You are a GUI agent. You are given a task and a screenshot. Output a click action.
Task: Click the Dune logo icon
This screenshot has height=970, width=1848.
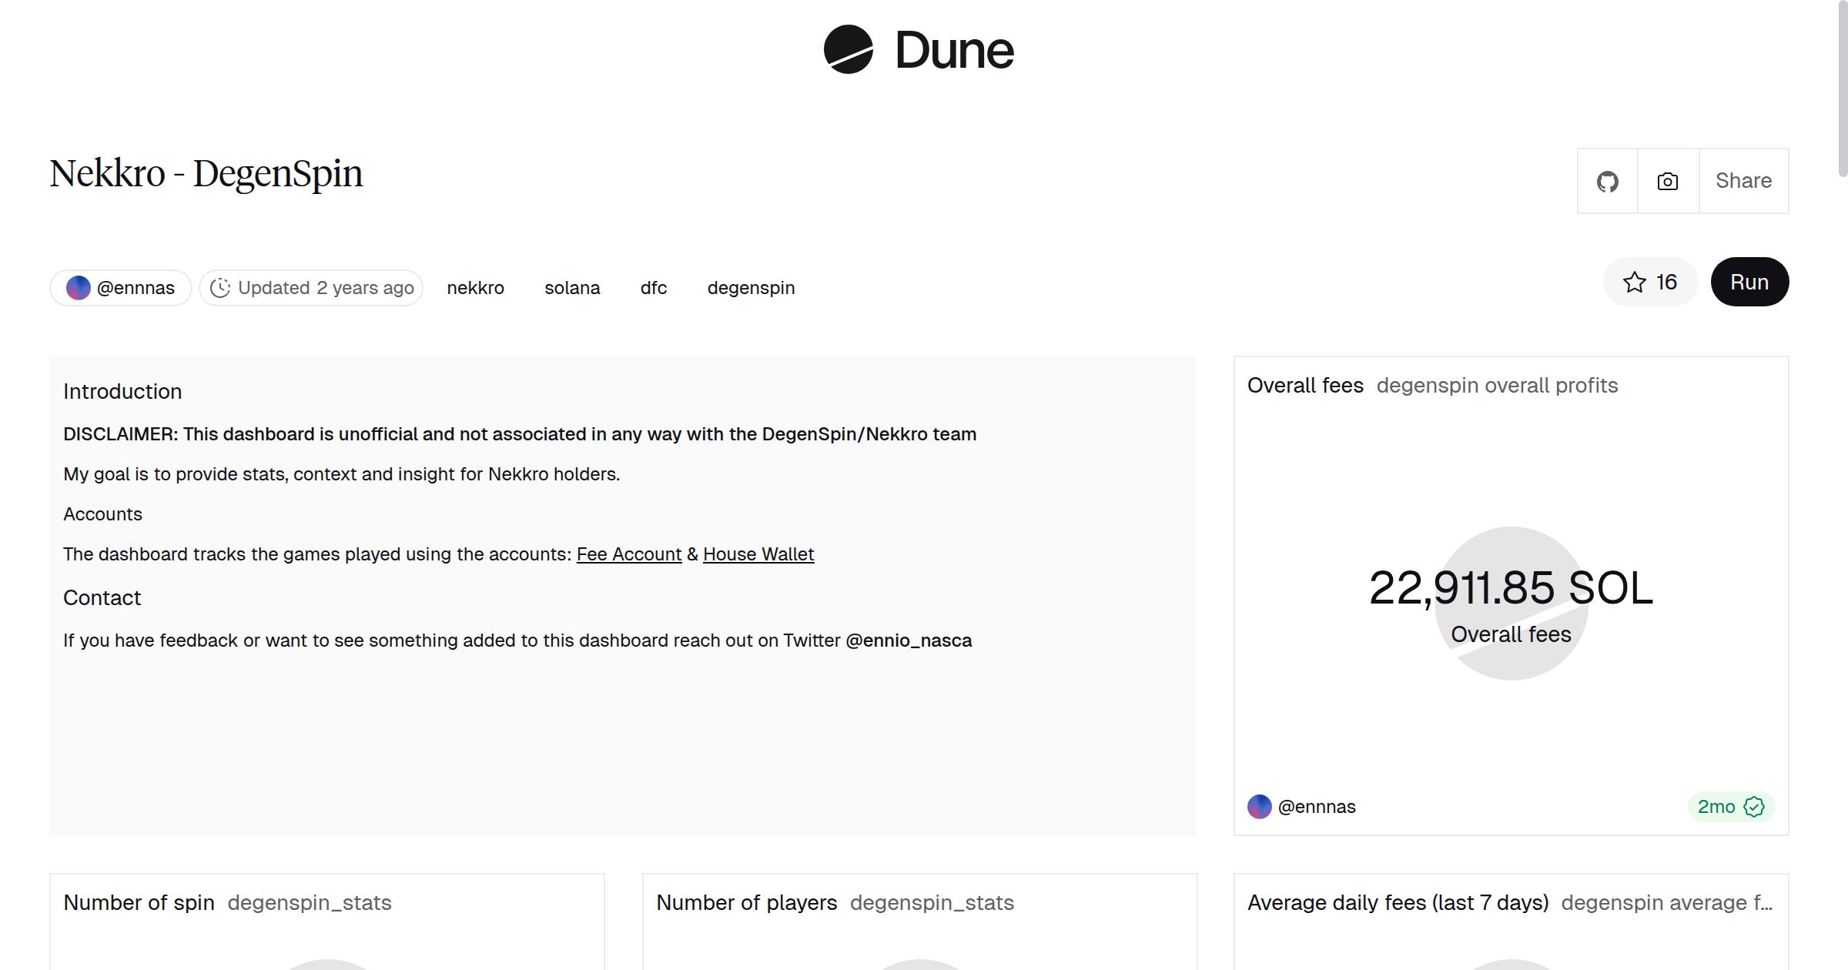[848, 49]
